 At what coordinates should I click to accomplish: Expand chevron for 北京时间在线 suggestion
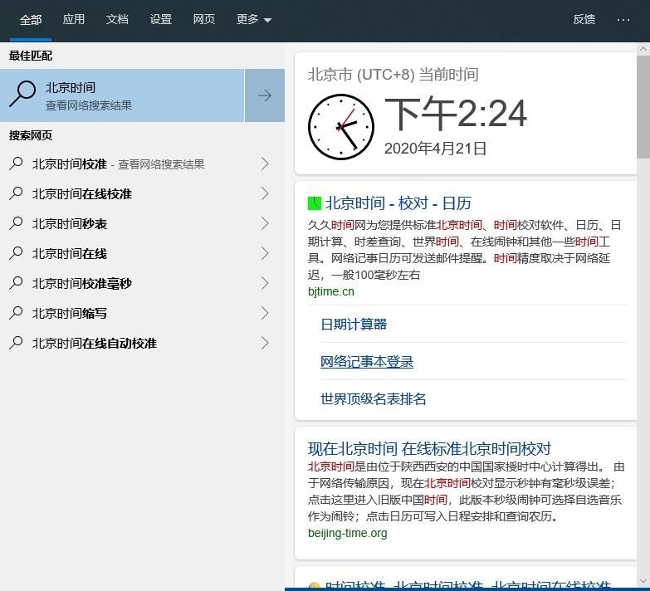(x=265, y=253)
